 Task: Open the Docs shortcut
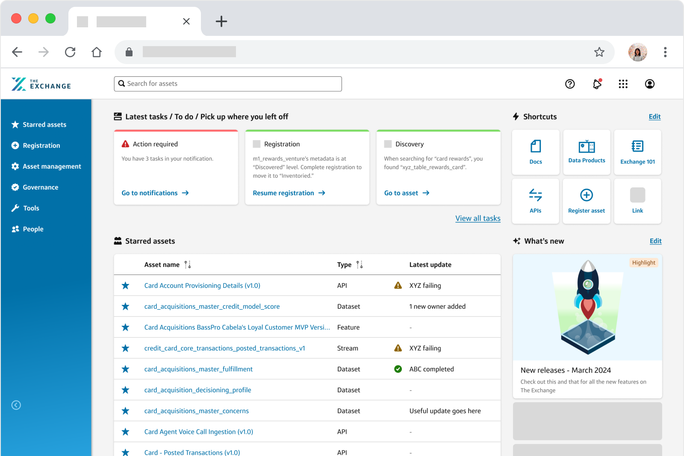pyautogui.click(x=536, y=152)
